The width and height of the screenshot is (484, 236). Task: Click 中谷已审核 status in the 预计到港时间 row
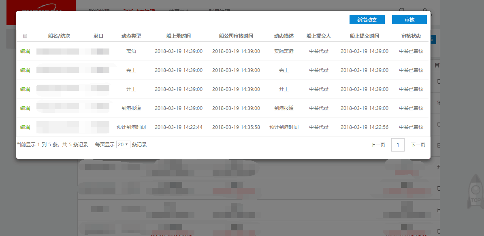pyautogui.click(x=411, y=127)
